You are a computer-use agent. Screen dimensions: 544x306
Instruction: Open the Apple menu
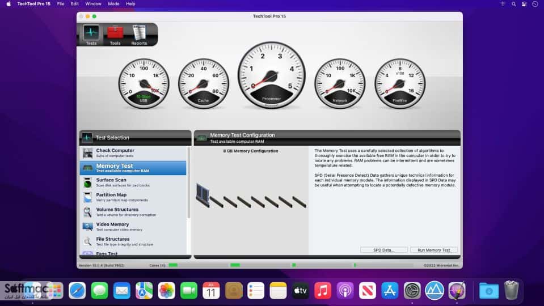coord(9,4)
